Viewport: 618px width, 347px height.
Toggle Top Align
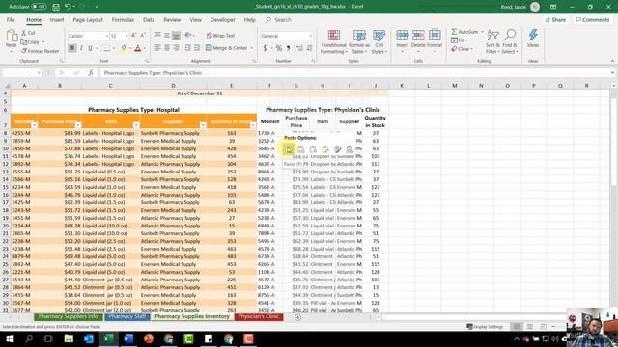click(157, 36)
